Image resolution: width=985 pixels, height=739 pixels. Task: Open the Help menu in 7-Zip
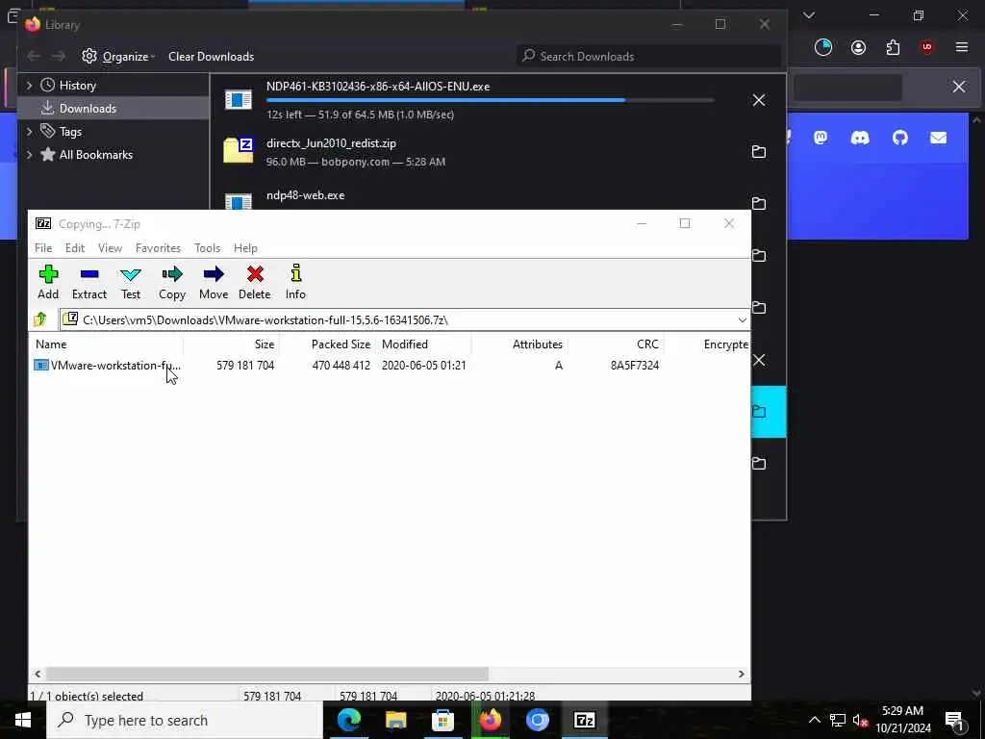click(245, 248)
